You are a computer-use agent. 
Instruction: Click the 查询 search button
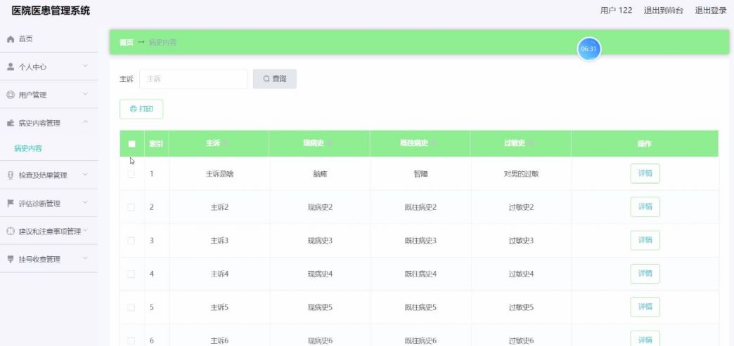tap(275, 79)
